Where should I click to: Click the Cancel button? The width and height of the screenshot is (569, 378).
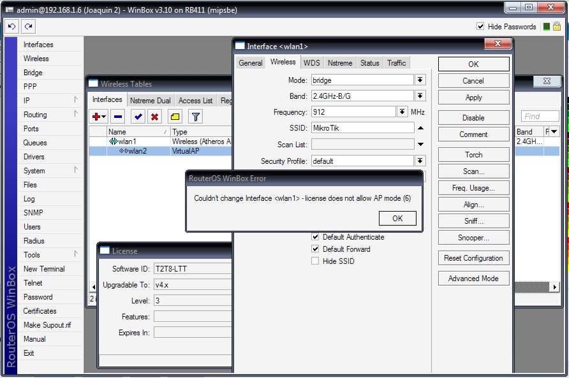point(473,81)
